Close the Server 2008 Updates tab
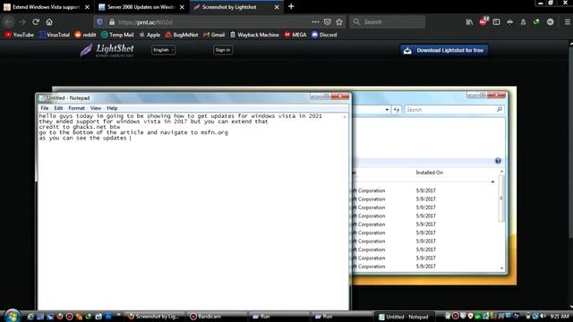The height and width of the screenshot is (322, 573). tap(182, 7)
